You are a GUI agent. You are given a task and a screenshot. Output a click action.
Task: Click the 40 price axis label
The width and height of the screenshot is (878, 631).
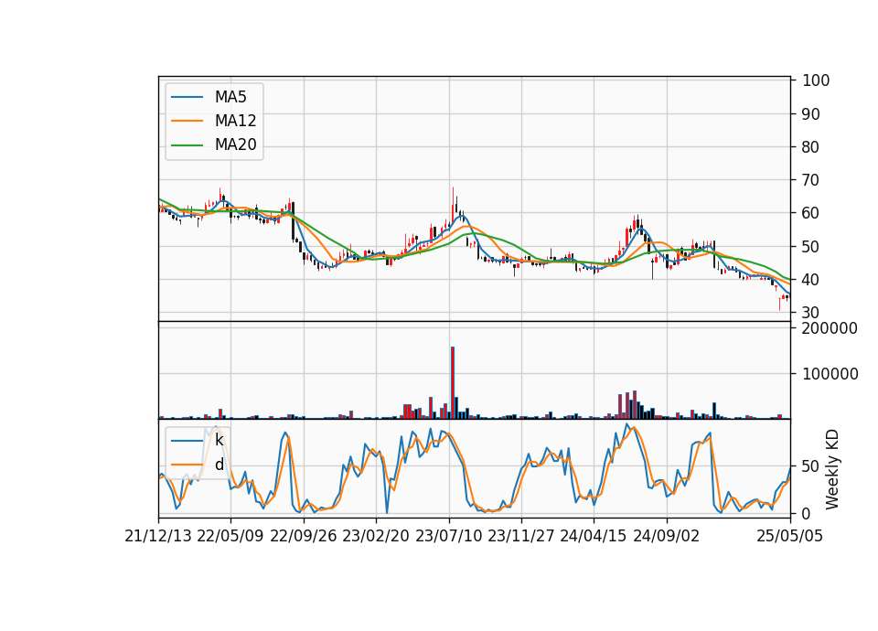click(811, 280)
